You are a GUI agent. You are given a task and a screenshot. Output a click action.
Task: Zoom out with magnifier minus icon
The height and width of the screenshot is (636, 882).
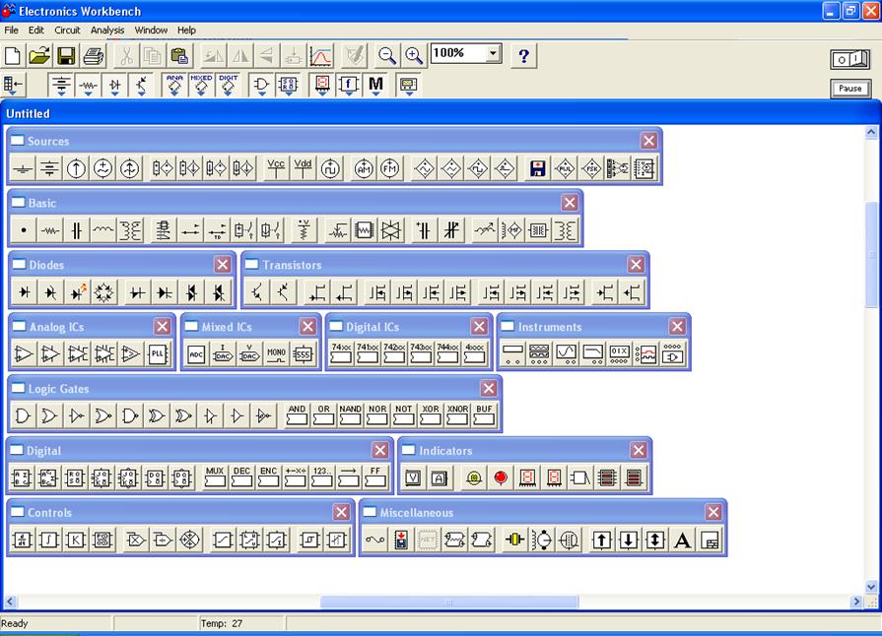(x=386, y=55)
